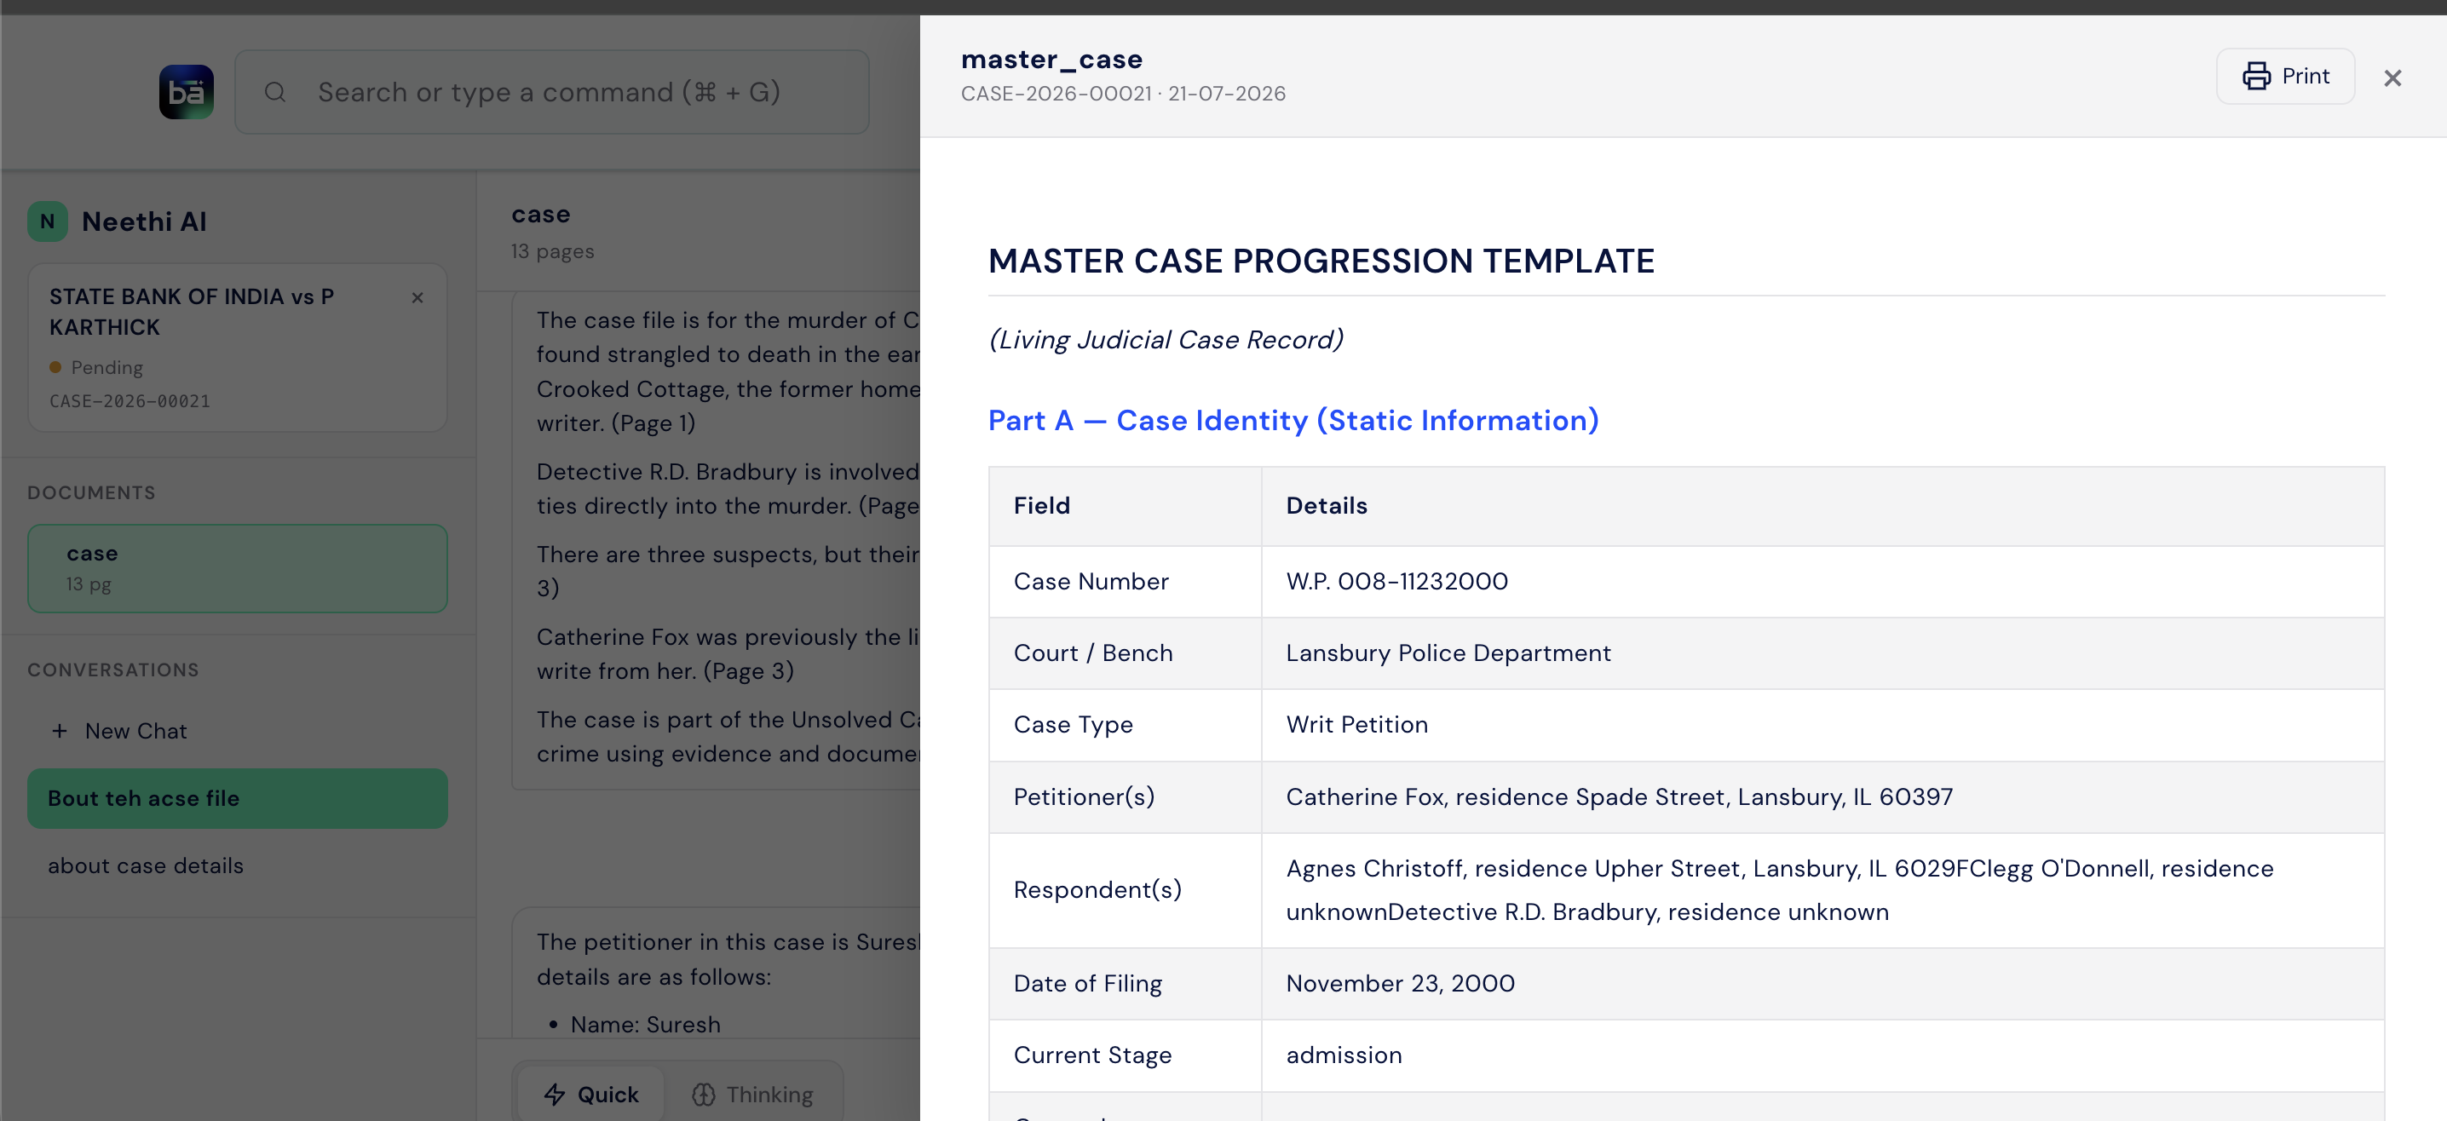
Task: Click the Writ Petition cell
Action: [x=1822, y=725]
